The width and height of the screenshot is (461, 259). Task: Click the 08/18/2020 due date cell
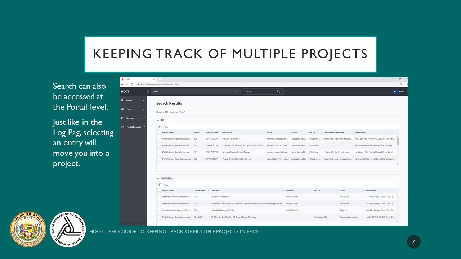click(x=292, y=204)
